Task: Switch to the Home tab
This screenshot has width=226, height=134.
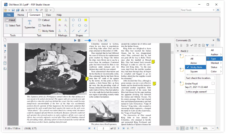Action: 21,15
